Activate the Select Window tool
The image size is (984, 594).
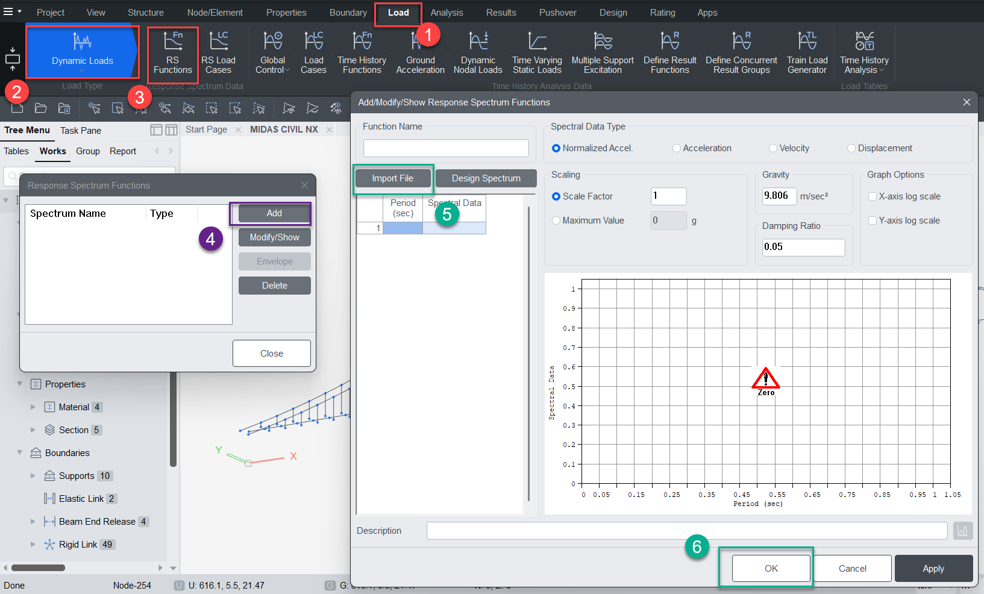(118, 108)
